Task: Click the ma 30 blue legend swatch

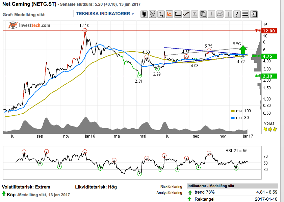Action: point(233,118)
